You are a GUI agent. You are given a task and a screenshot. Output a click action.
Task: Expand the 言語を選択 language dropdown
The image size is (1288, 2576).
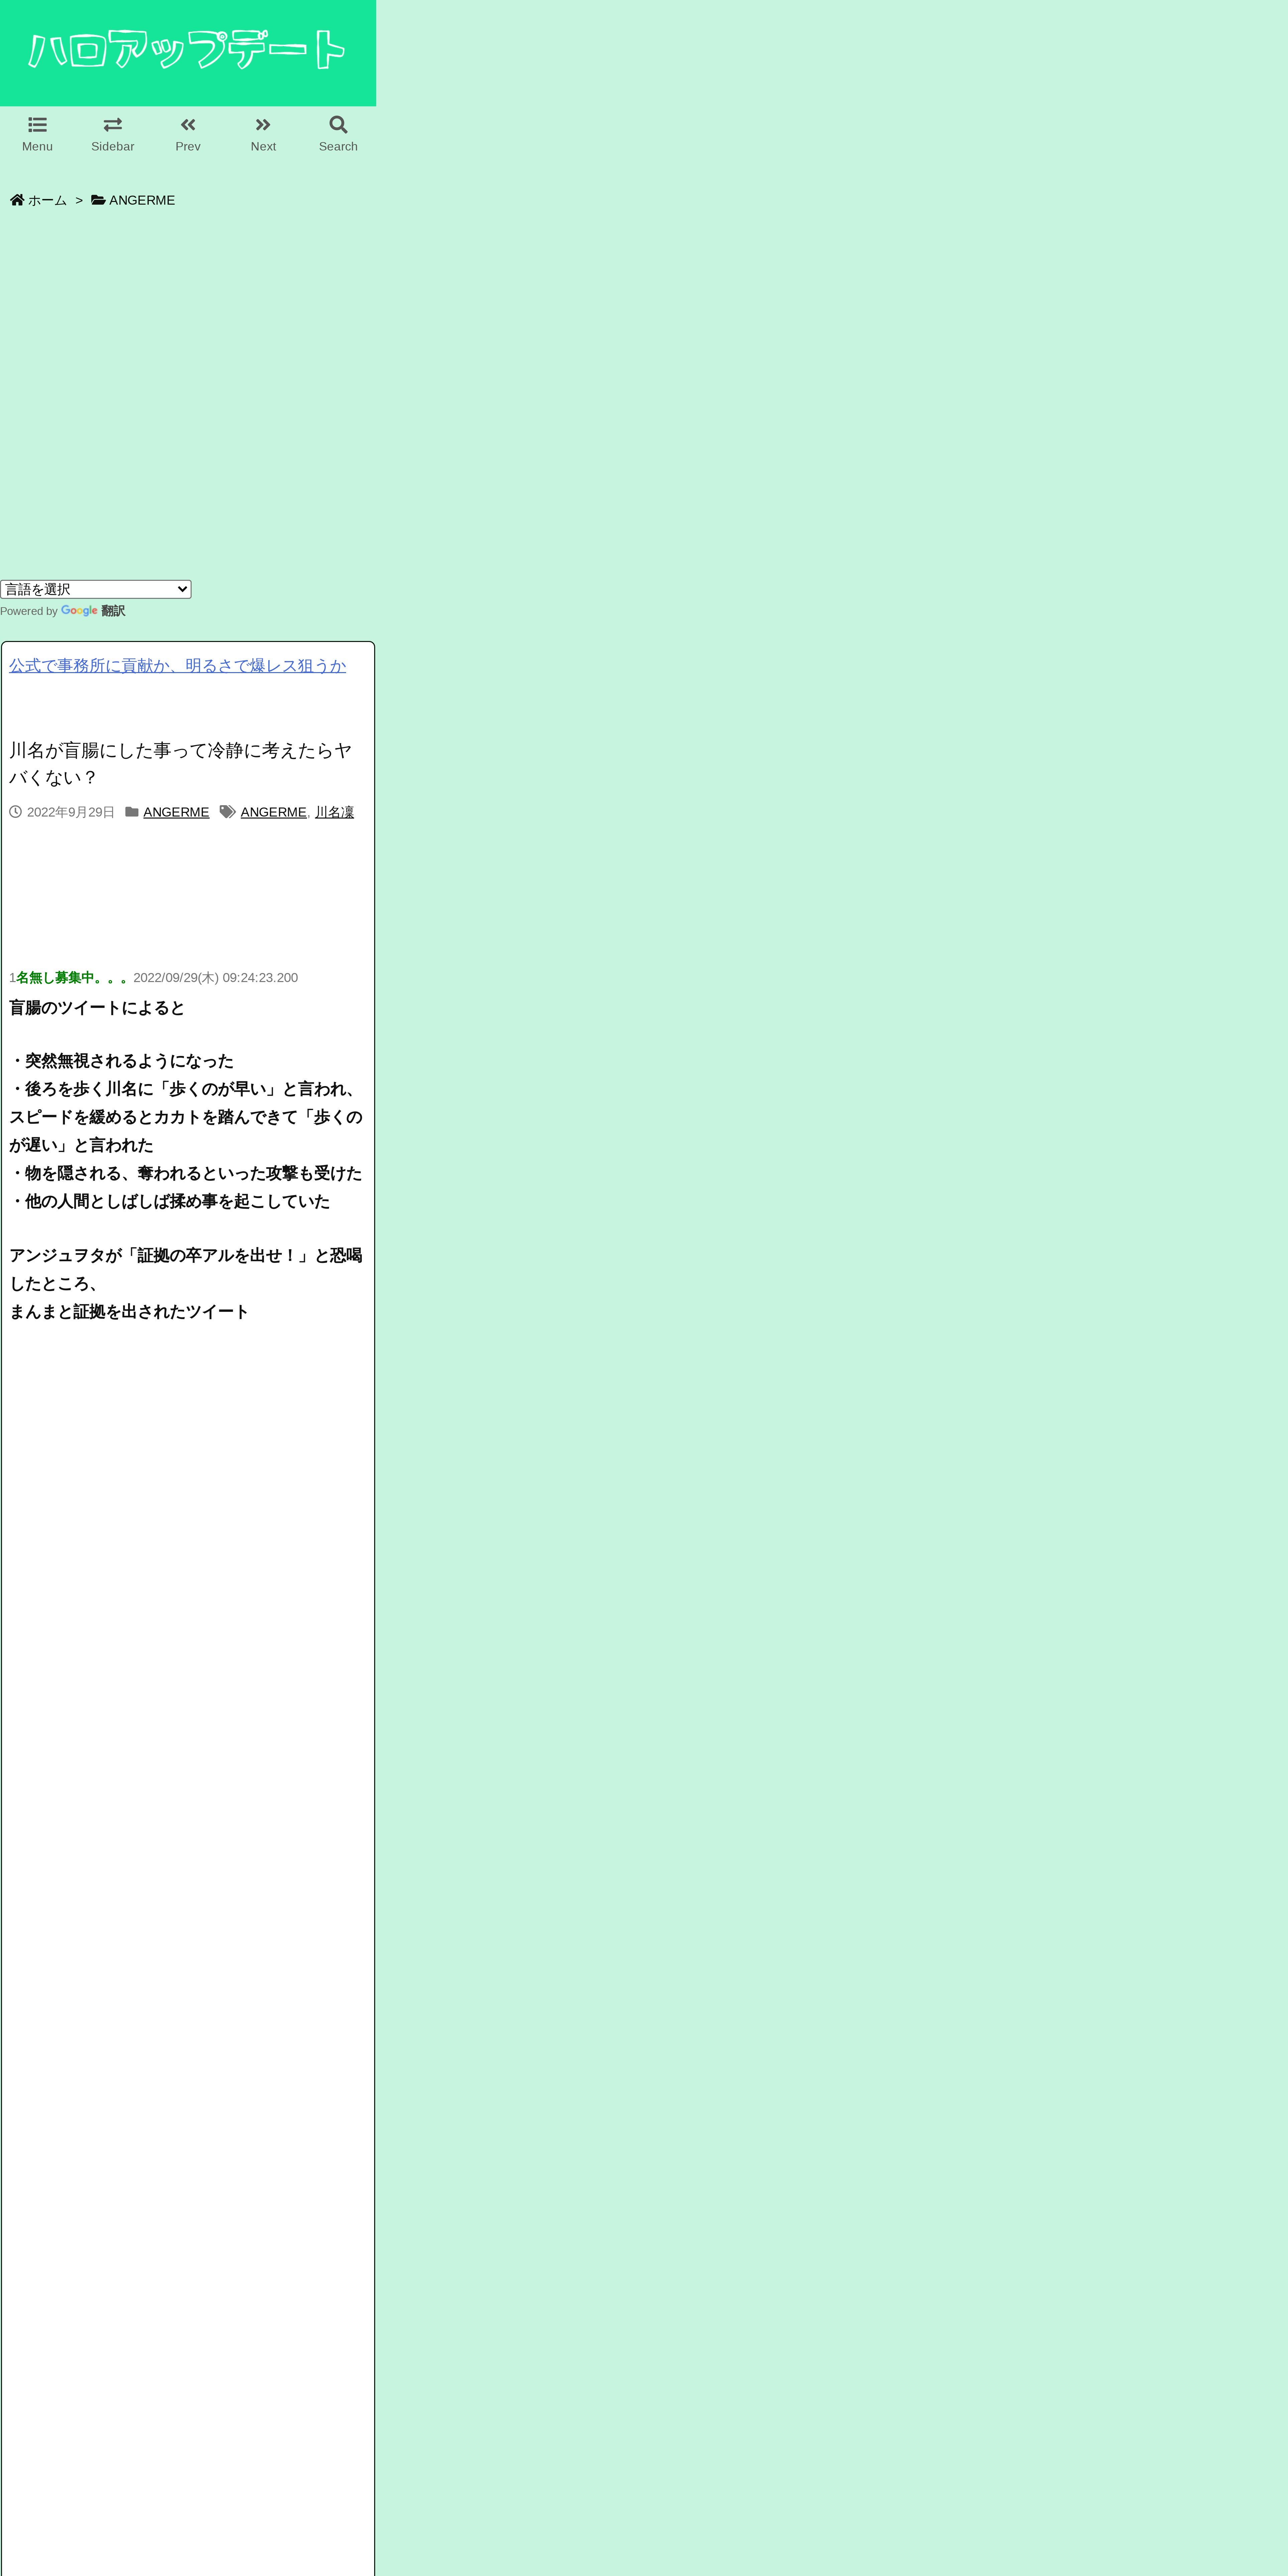click(96, 589)
